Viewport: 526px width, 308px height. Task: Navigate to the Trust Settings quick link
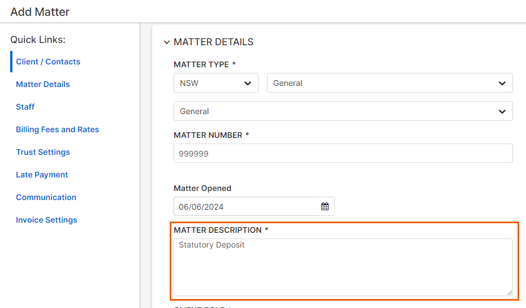click(43, 152)
